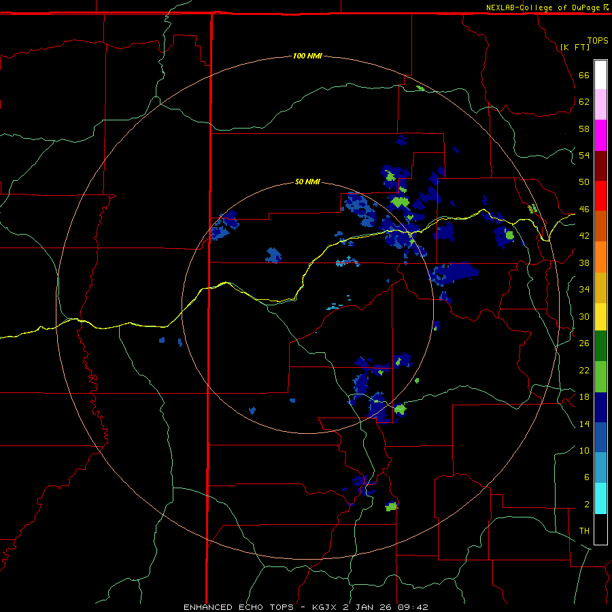
Task: Click the dark green legend swatch
Action: [x=600, y=346]
